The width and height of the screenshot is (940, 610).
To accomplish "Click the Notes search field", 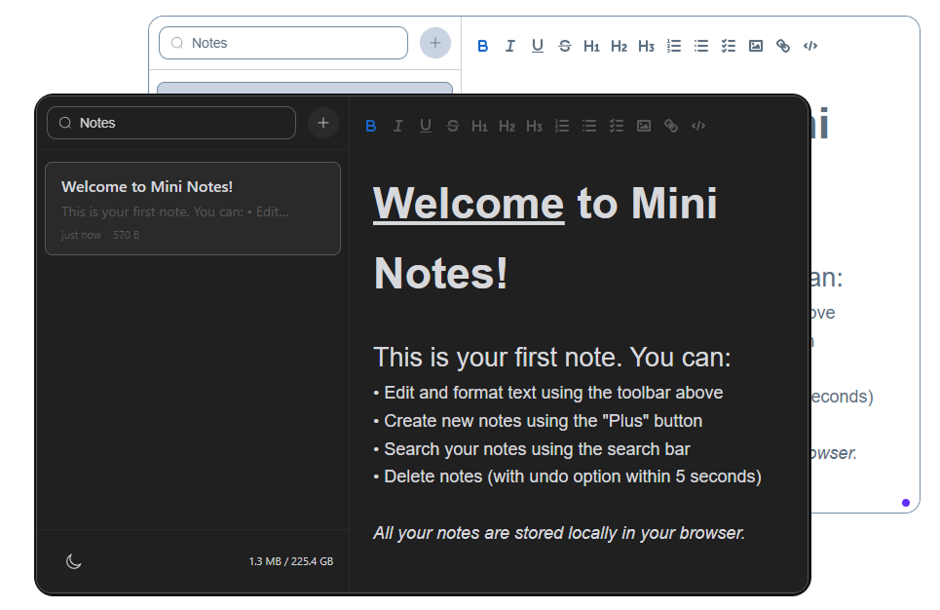I will pos(170,123).
